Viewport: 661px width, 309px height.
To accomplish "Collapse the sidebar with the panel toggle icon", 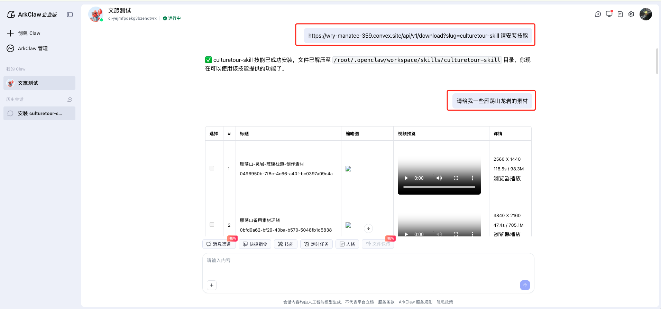I will [x=70, y=15].
